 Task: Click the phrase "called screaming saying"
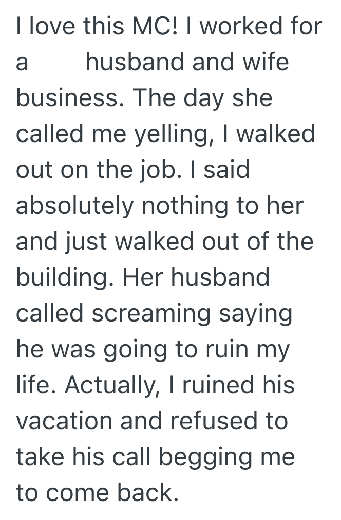pyautogui.click(x=154, y=314)
